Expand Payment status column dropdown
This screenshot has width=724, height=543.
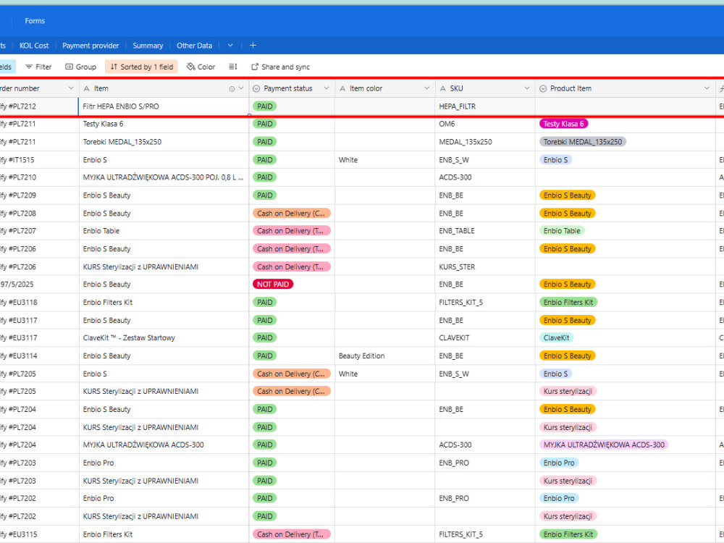pyautogui.click(x=327, y=88)
